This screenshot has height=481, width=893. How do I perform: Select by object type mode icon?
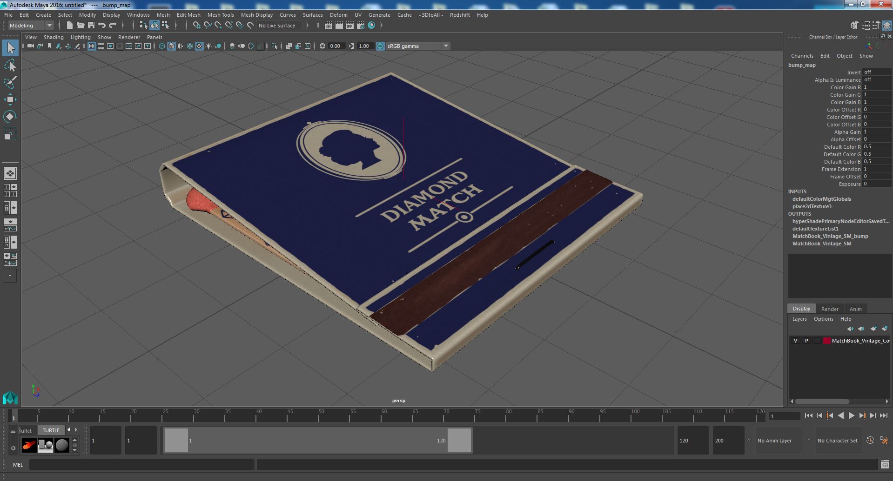[x=154, y=26]
